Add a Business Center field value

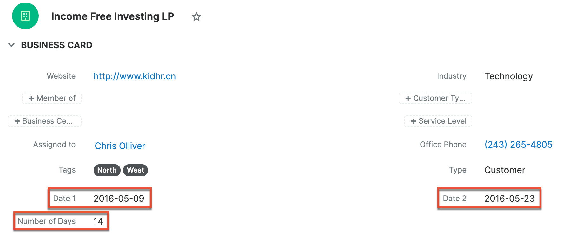click(44, 121)
